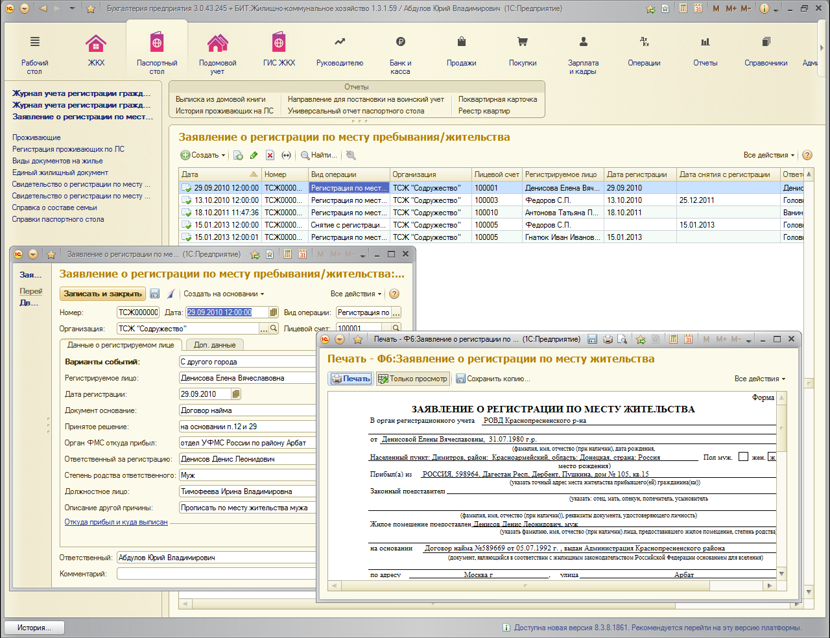This screenshot has width=830, height=638.
Task: Open the Банк и касса section
Action: tap(400, 54)
